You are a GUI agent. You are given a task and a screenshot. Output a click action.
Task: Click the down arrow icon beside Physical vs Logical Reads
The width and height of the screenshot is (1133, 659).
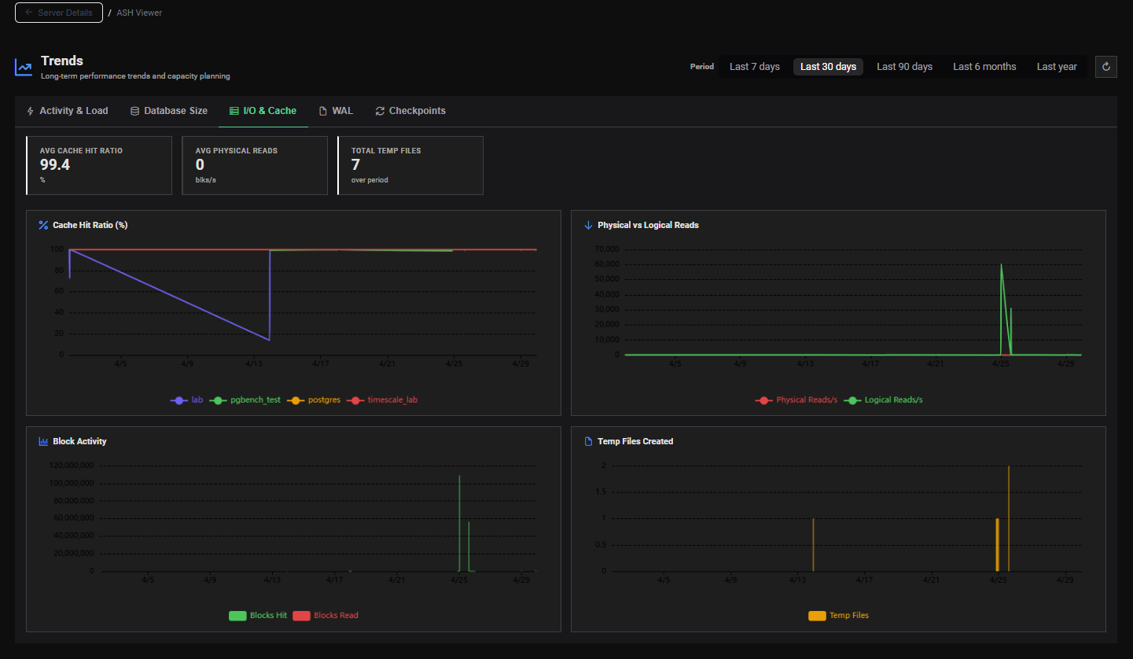point(588,225)
